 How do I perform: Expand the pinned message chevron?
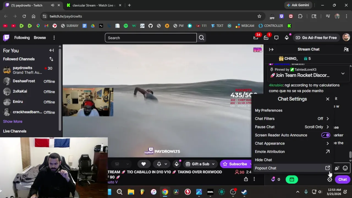[343, 74]
